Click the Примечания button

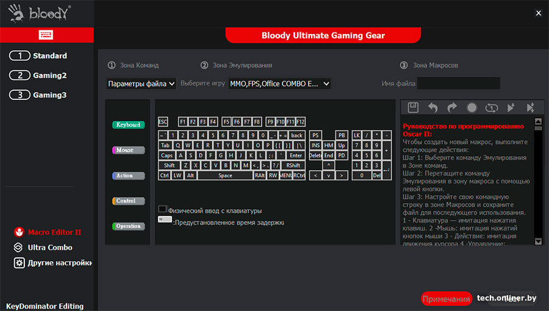(447, 299)
